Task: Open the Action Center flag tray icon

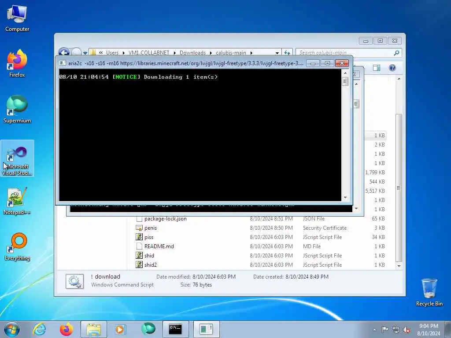Action: coord(385,329)
